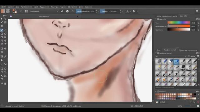Collapse the Palette docker
The height and width of the screenshot is (112, 200).
coord(156,91)
